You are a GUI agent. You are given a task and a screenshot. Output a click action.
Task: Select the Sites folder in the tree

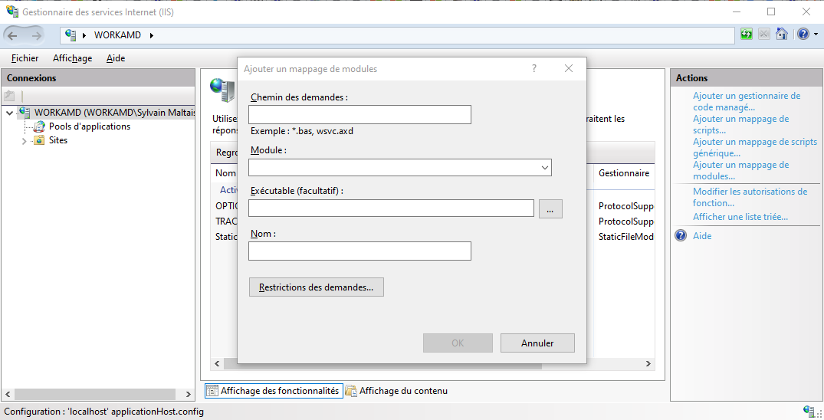tap(57, 140)
